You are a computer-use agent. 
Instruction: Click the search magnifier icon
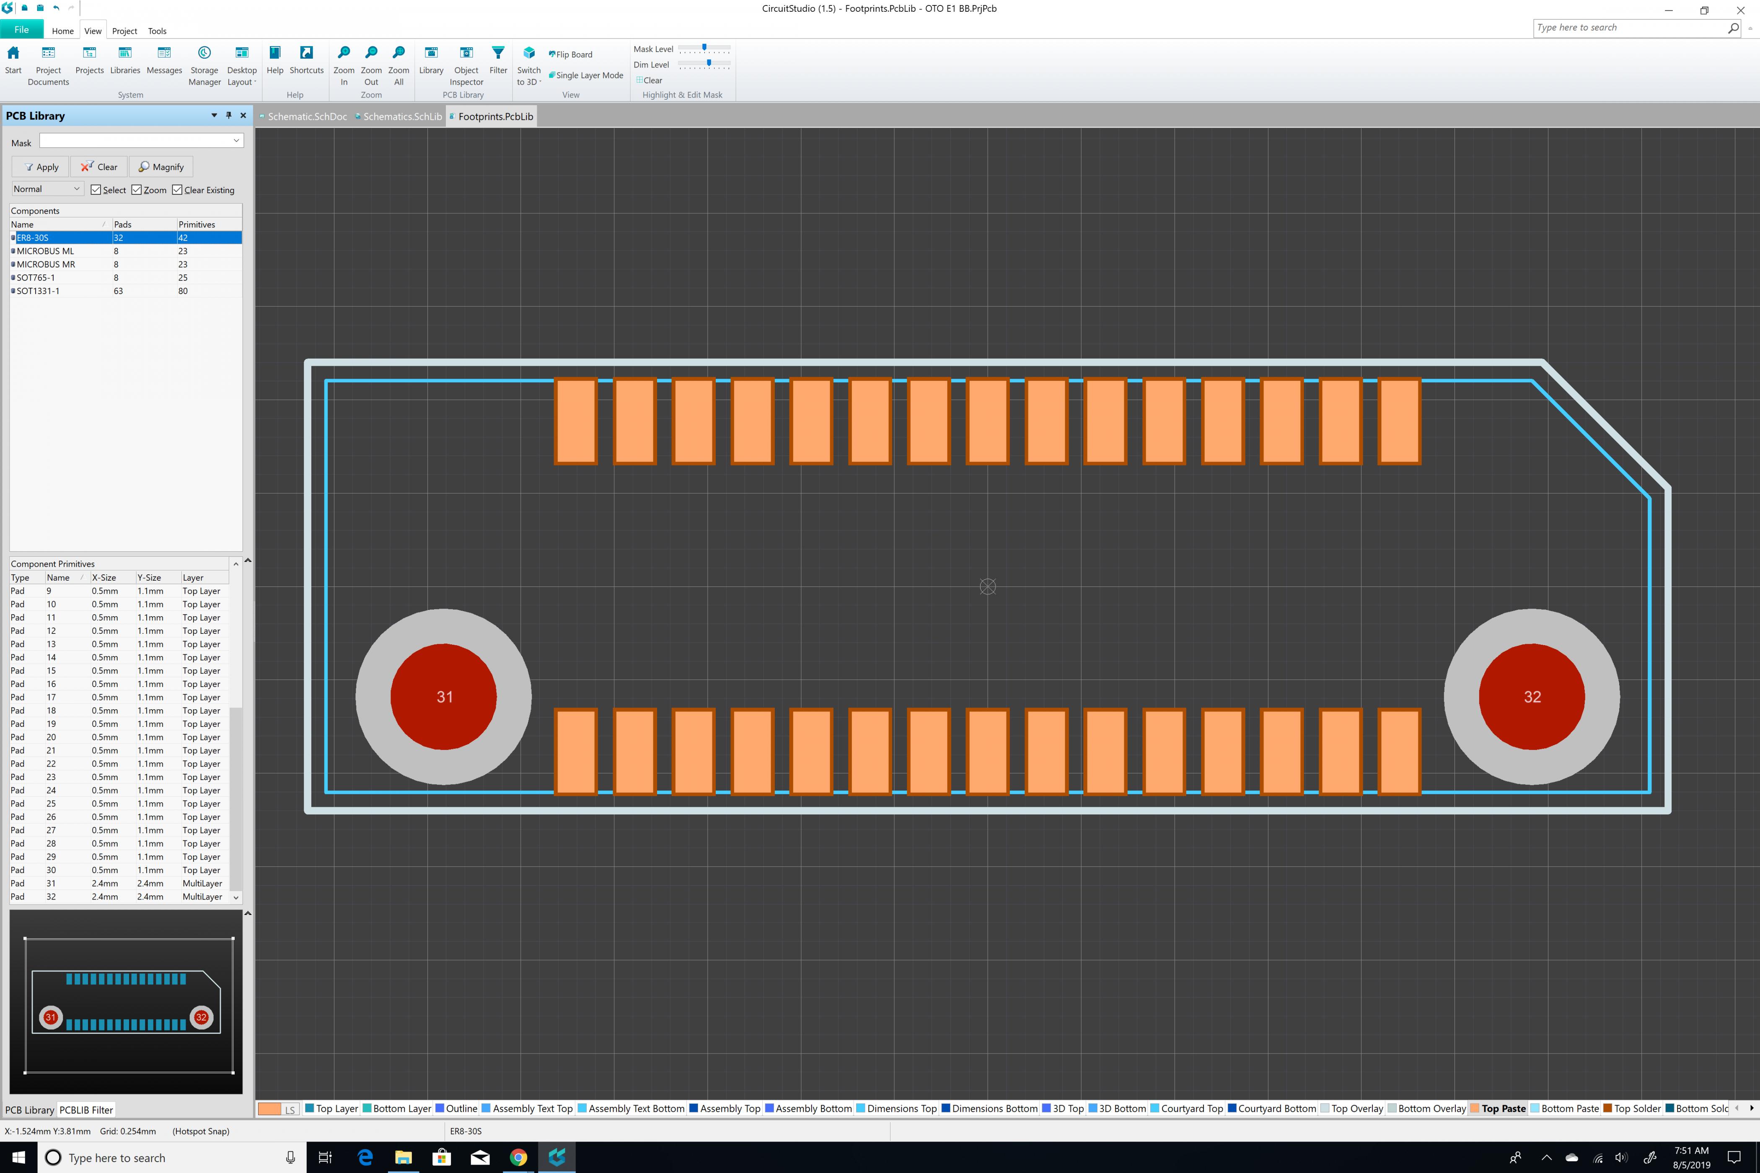[1733, 28]
